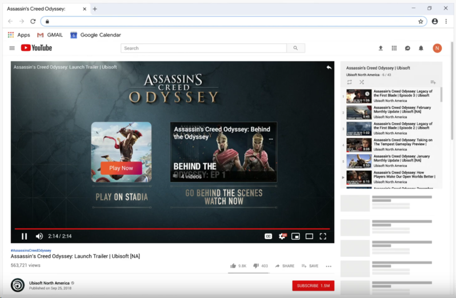Dislike the video (403 thumbs down)

point(260,266)
